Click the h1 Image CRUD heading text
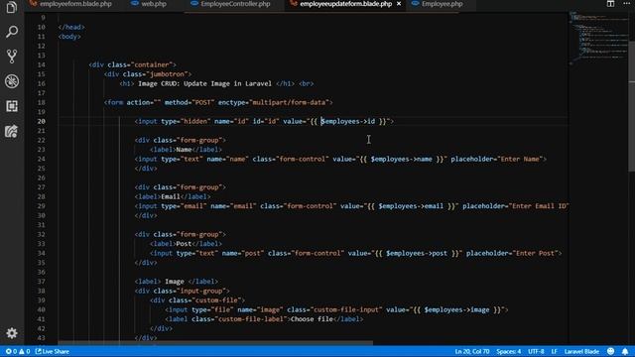635x357 pixels. pos(205,83)
